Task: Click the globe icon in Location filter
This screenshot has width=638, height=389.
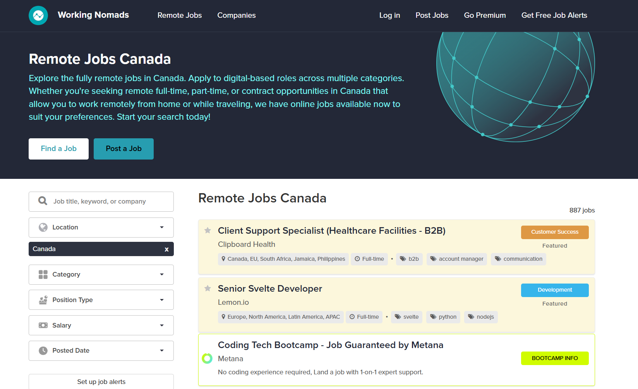Action: tap(43, 227)
